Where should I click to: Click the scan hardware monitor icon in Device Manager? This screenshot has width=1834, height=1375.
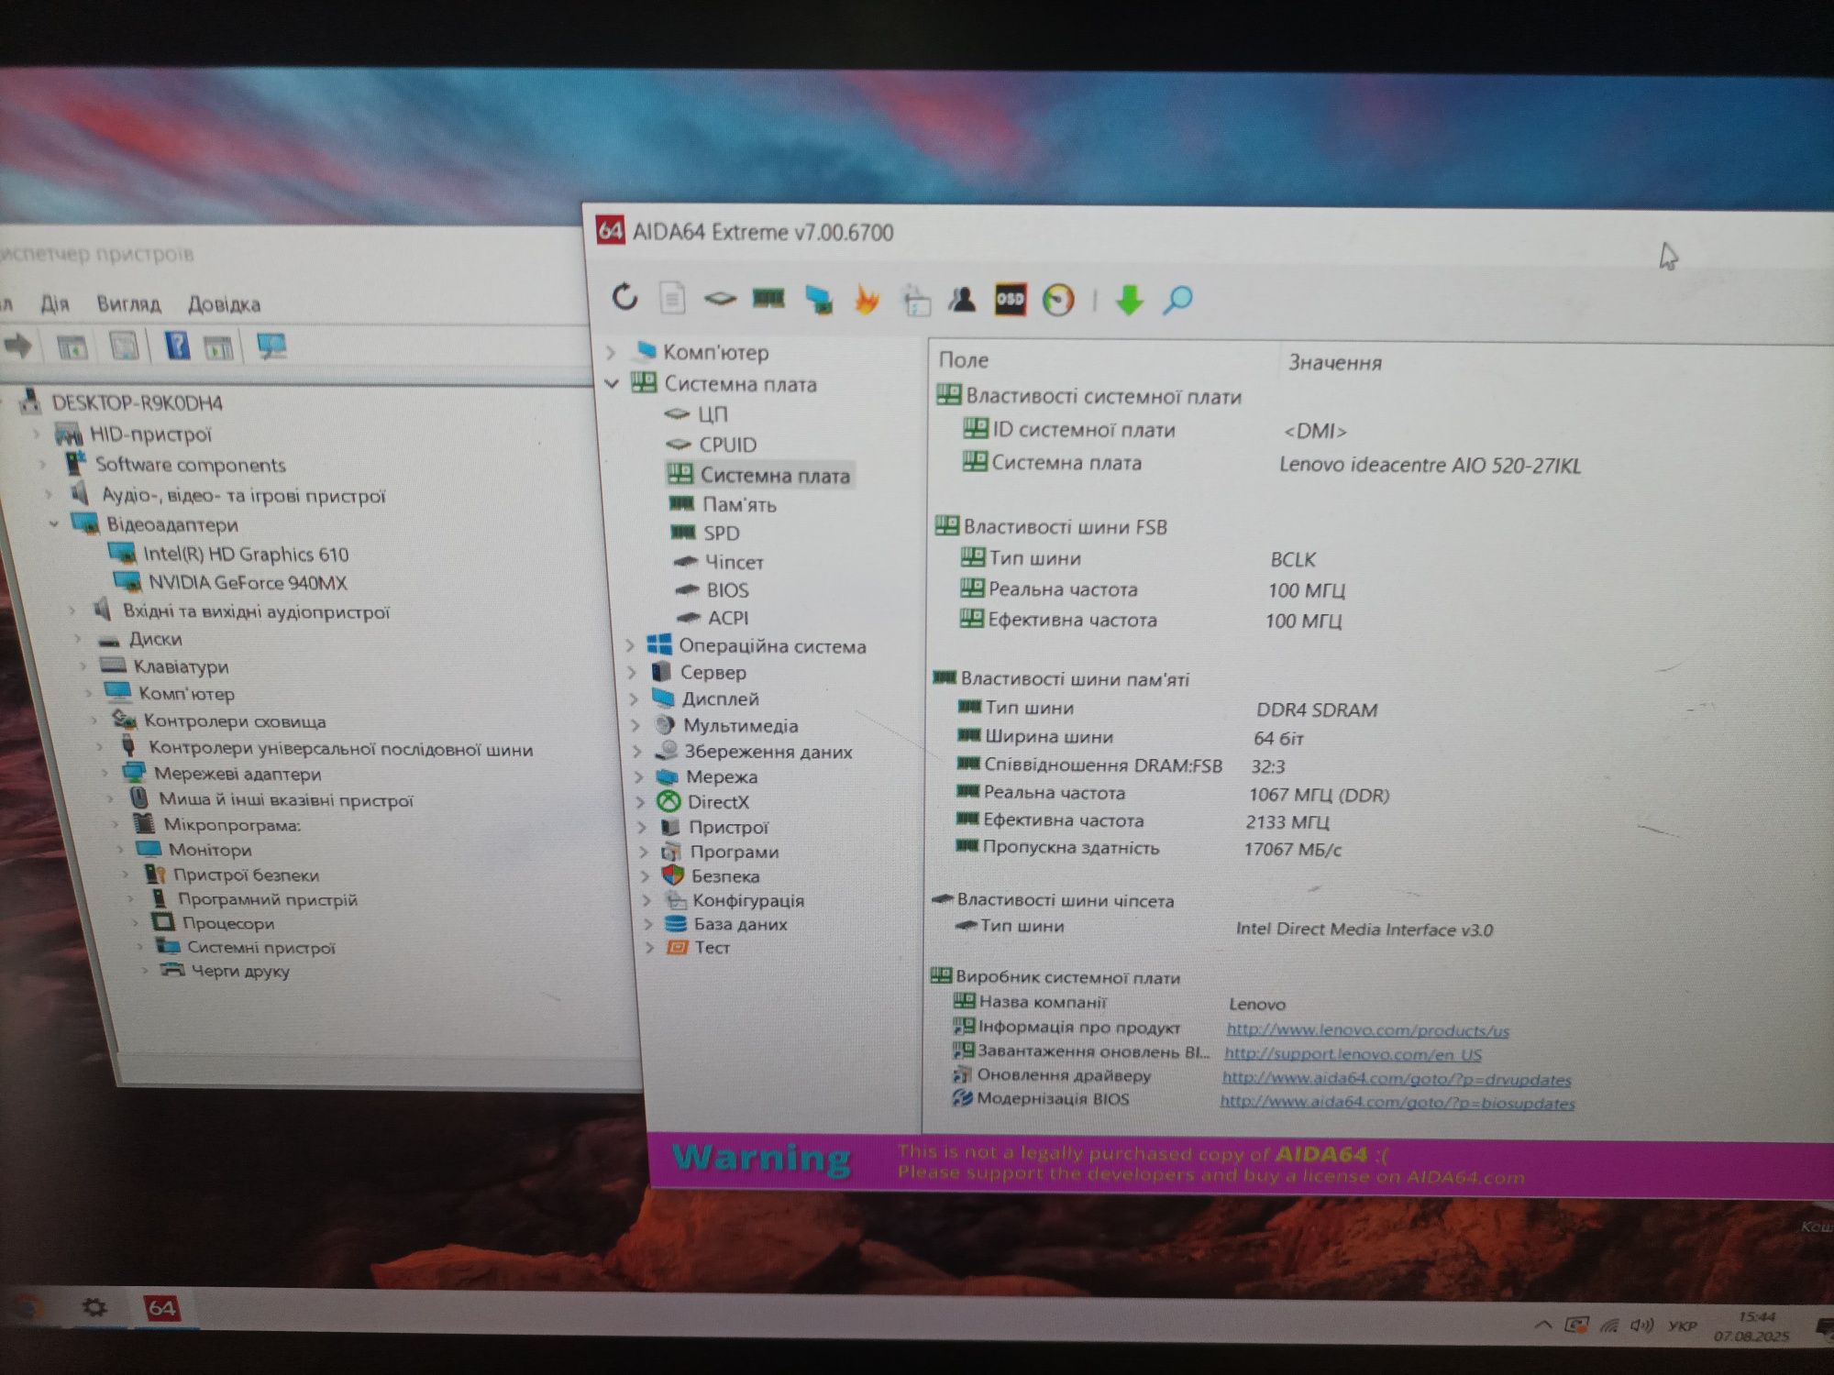[x=271, y=346]
